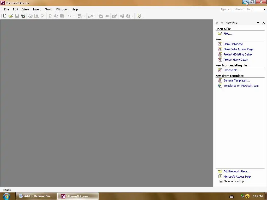This screenshot has width=267, height=200.
Task: Click the Files... link
Action: 228,34
